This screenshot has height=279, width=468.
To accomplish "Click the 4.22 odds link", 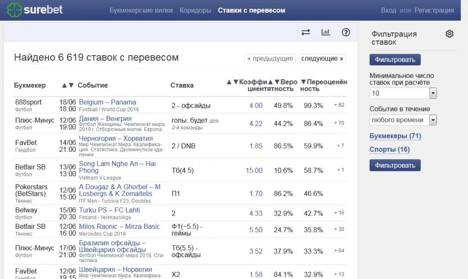I will 256,124.
